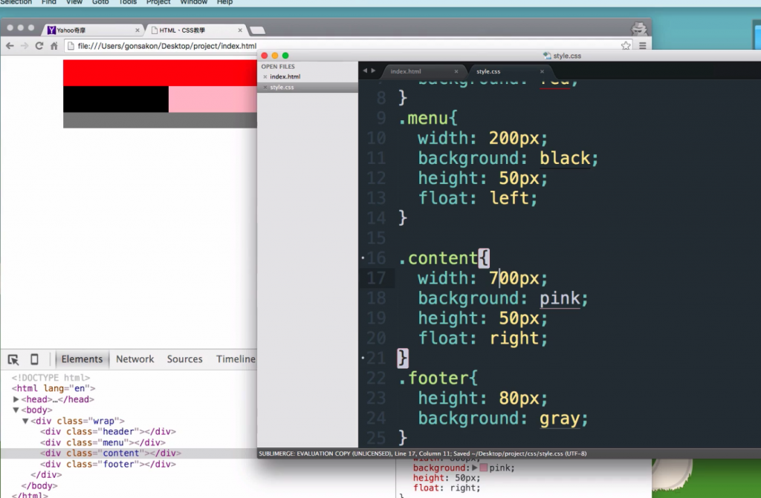The width and height of the screenshot is (761, 498).
Task: Switch to DevTools Timeline tab
Action: click(236, 359)
